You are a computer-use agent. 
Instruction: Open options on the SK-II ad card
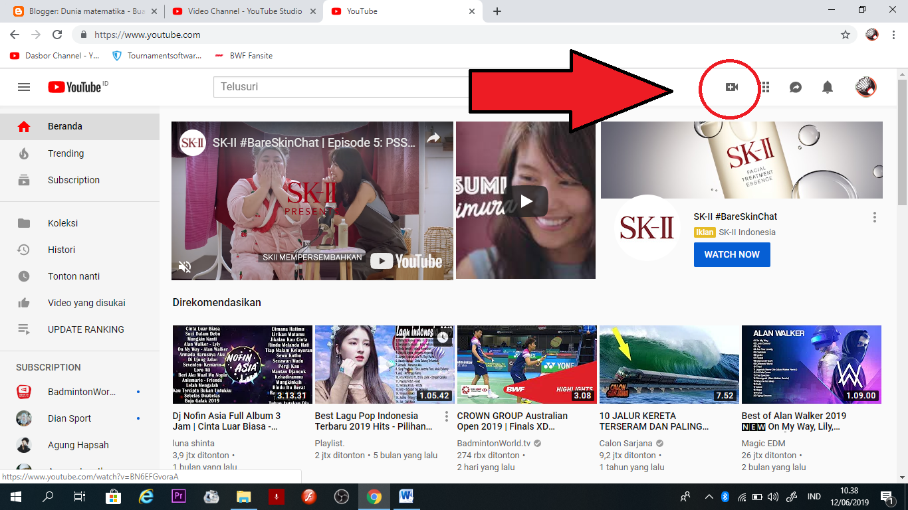point(875,216)
